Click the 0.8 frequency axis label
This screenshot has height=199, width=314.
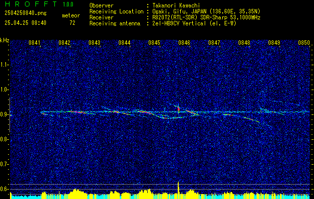4,139
